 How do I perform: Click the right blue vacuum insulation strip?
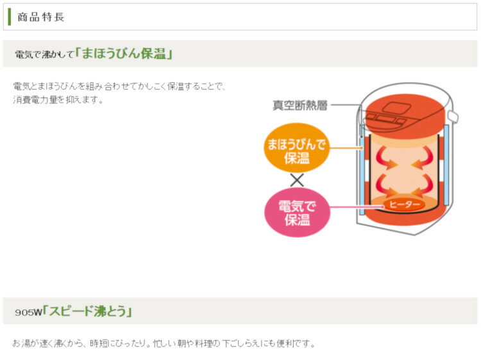pos(446,165)
